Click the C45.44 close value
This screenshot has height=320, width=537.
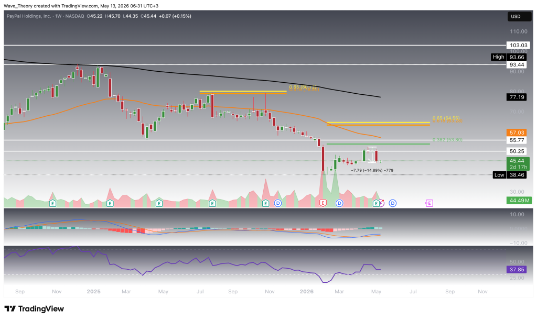point(148,16)
